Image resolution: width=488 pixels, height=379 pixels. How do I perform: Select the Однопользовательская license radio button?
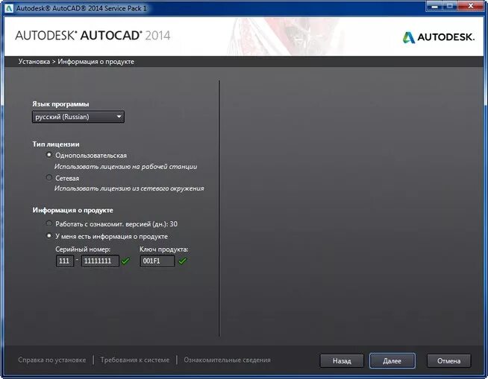click(49, 155)
